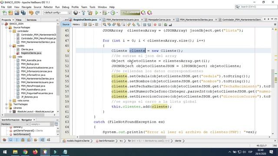Screen dimensions: 278x156
Task: Click the Shift Line Right icon
Action: coord(149,25)
